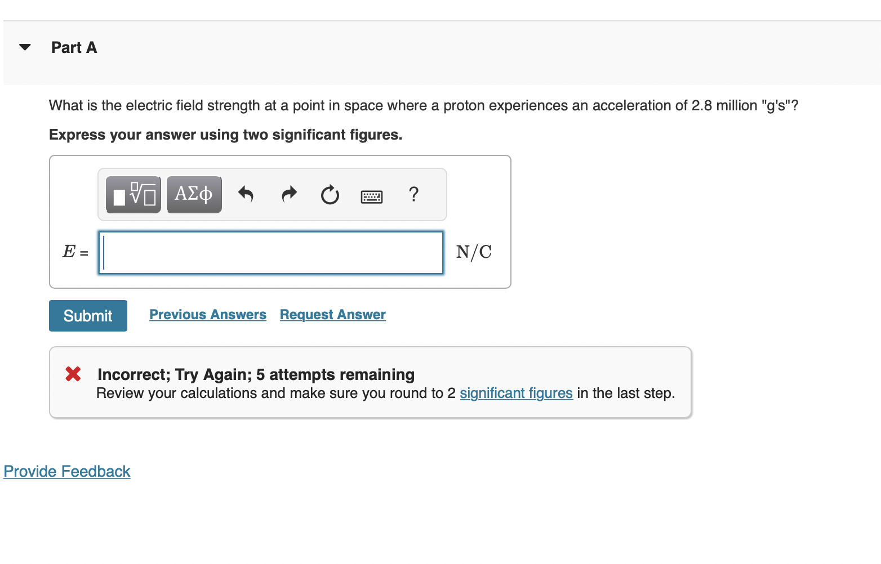Click the question mark help icon
The height and width of the screenshot is (564, 881).
pos(413,194)
